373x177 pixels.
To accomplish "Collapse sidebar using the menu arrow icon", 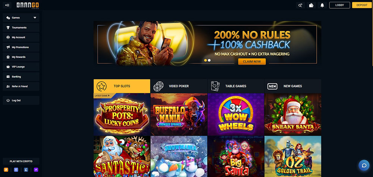I will coord(7,5).
